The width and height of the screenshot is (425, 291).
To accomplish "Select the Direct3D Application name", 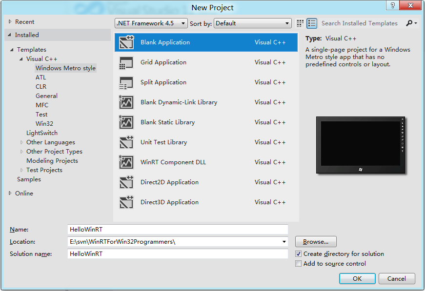I will [x=169, y=202].
